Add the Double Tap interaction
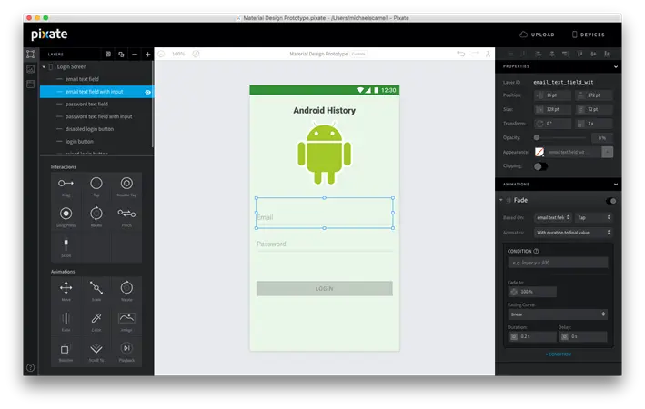 [x=126, y=187]
